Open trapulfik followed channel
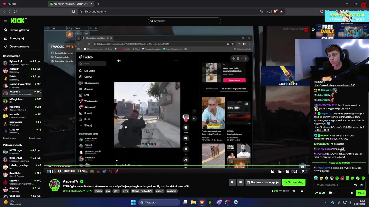Image resolution: width=369 pixels, height=207 pixels. [22, 116]
